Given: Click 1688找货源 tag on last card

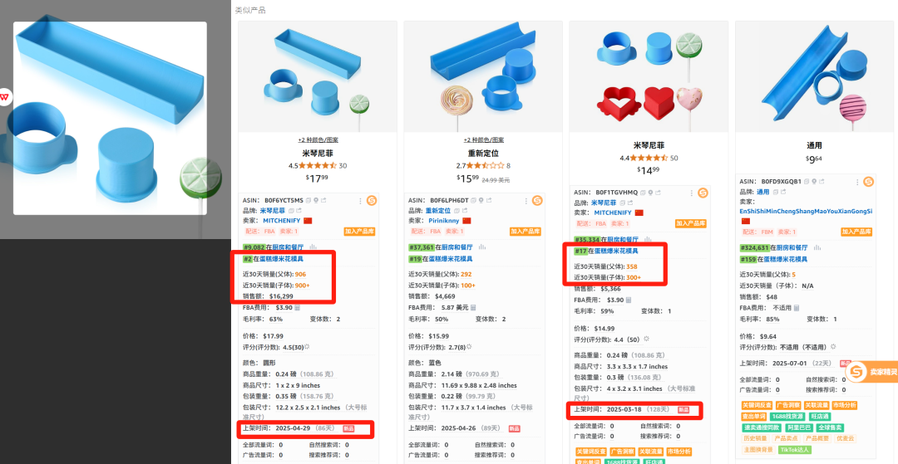Looking at the screenshot, I should (x=787, y=417).
